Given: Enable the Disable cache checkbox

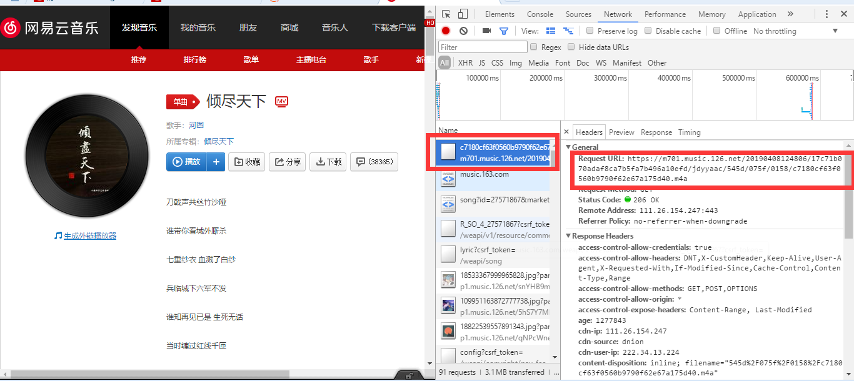Looking at the screenshot, I should tap(648, 31).
